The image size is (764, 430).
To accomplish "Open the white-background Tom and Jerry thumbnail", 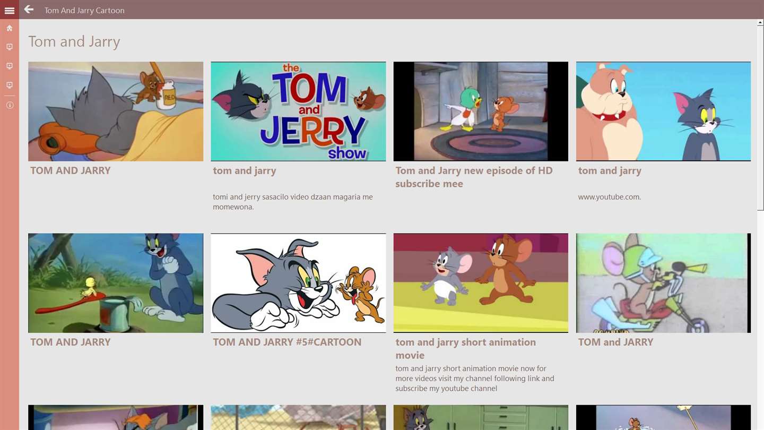I will [298, 283].
